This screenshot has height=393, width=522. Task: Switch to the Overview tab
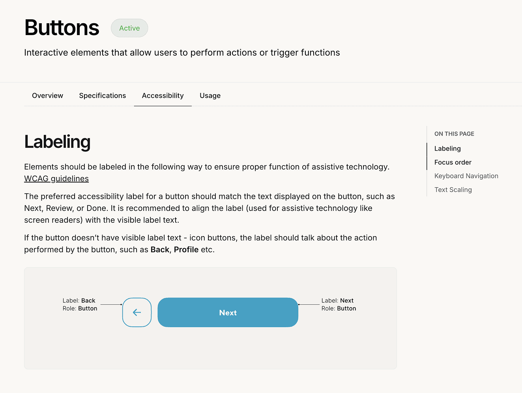tap(47, 95)
